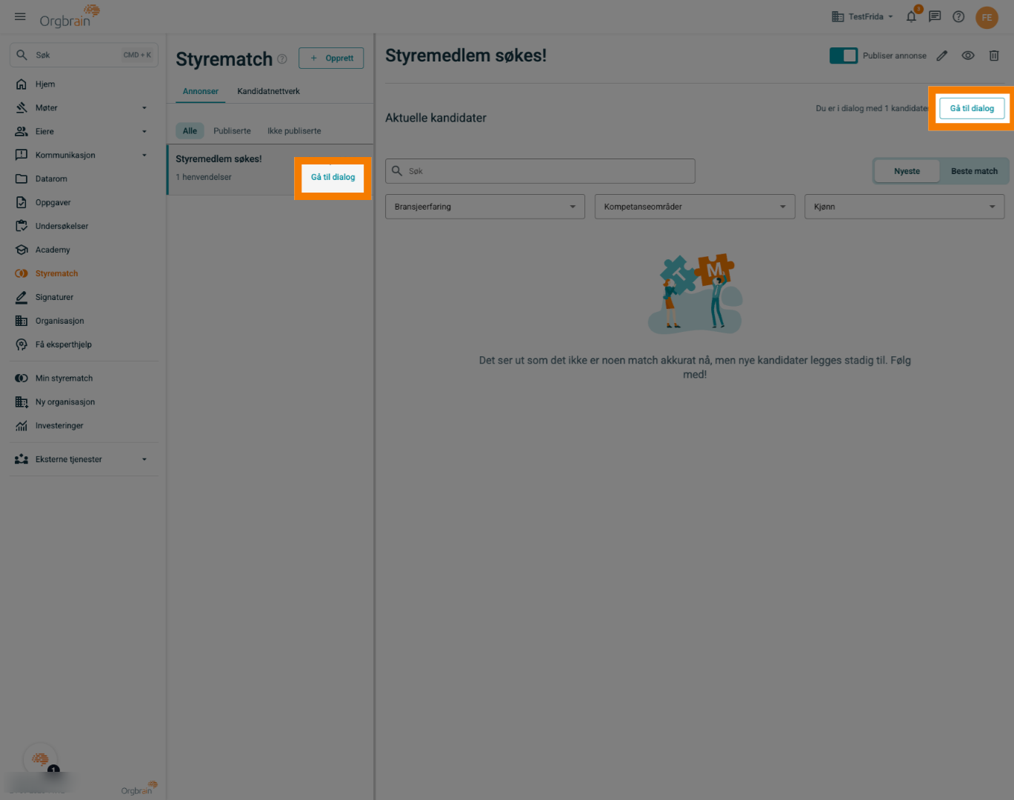Filter annonser by Publiserte

pos(232,131)
